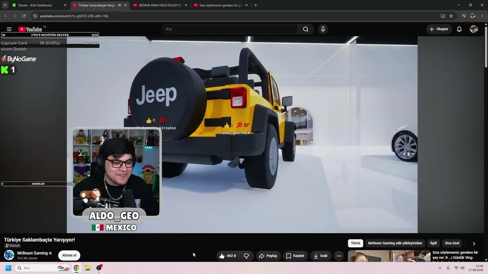Image resolution: width=488 pixels, height=274 pixels.
Task: Select MrBeast Gaming adlı yükleyiciden chip
Action: (x=395, y=243)
